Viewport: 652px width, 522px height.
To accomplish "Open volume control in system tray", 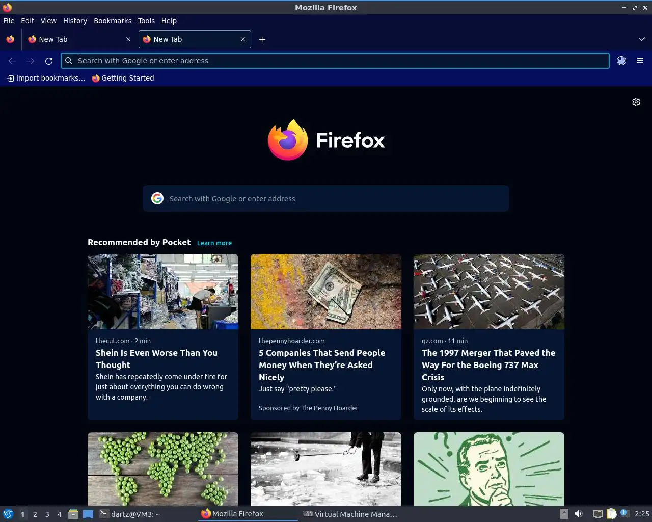I will point(579,514).
